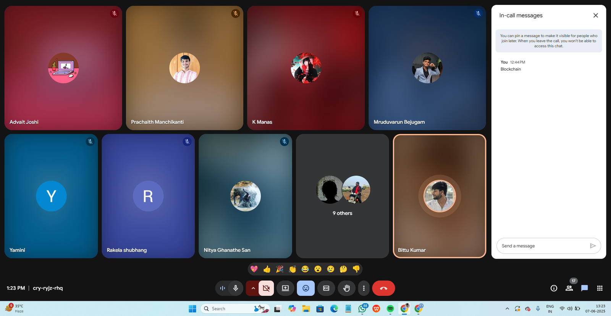The image size is (611, 316).
Task: Open meeting details info icon
Action: 554,288
